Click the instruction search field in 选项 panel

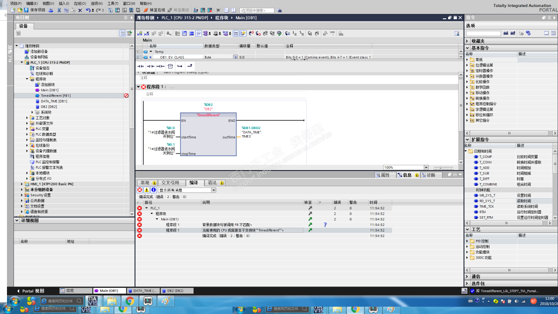click(x=483, y=33)
